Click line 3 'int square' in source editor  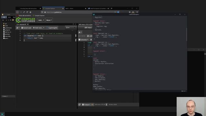pyautogui.click(x=33, y=36)
